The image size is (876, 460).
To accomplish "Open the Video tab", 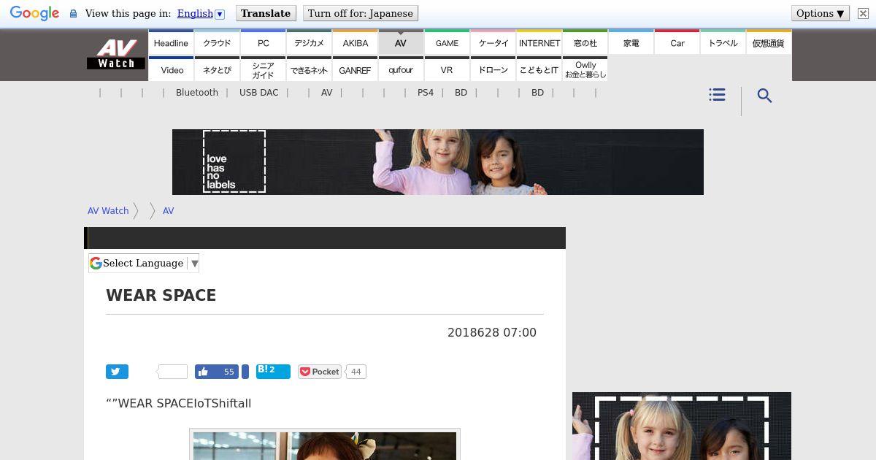I will [171, 69].
